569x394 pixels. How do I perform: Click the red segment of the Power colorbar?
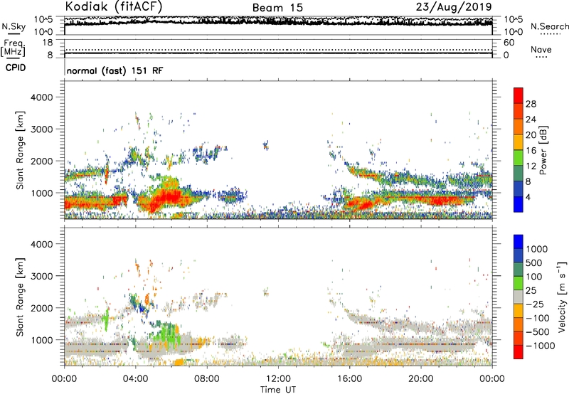click(x=519, y=95)
